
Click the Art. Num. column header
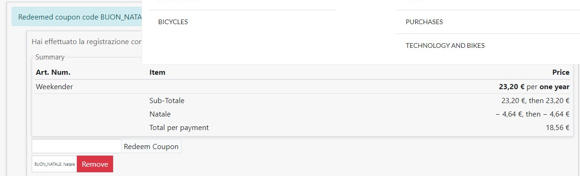53,72
